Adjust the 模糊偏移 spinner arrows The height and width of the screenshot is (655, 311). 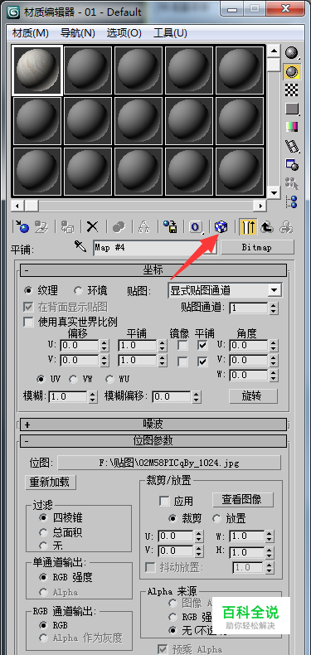197,396
